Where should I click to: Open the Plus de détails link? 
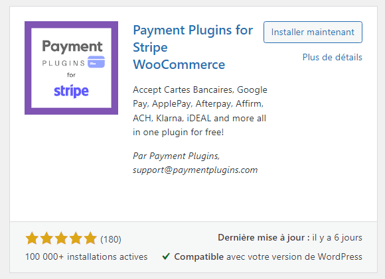332,57
